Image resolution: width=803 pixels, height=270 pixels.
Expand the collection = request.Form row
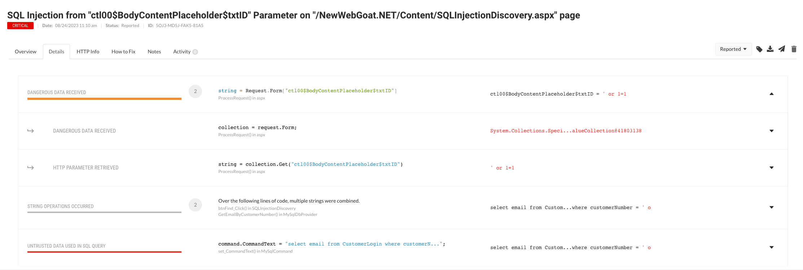pyautogui.click(x=772, y=131)
